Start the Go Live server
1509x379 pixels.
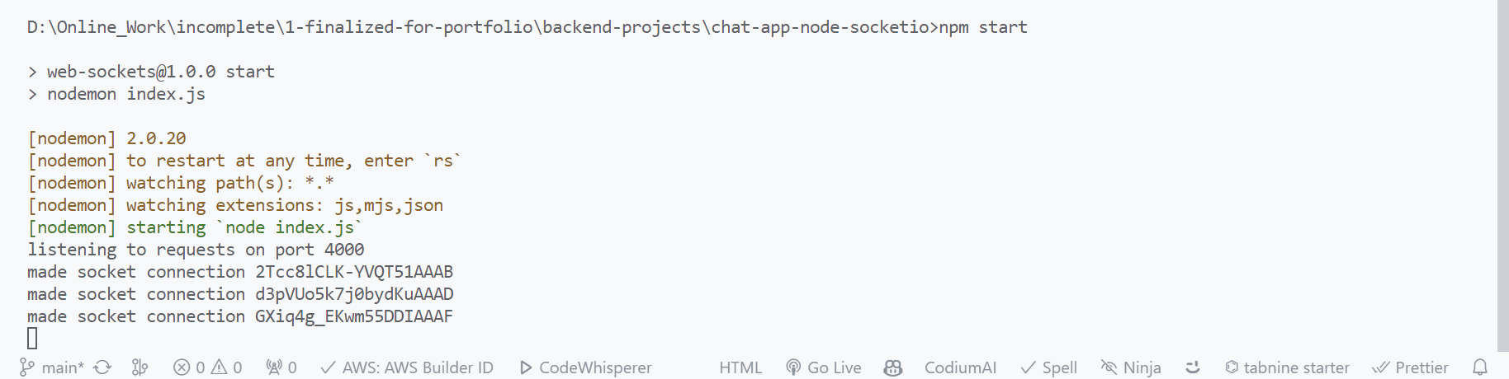(x=823, y=367)
